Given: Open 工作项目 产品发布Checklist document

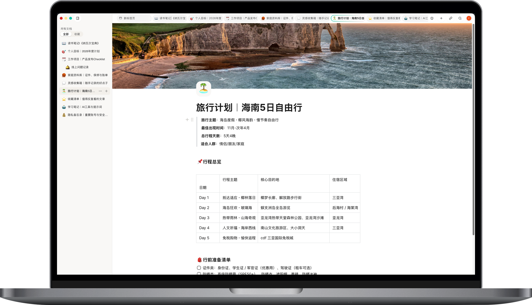Looking at the screenshot, I should click(x=85, y=59).
